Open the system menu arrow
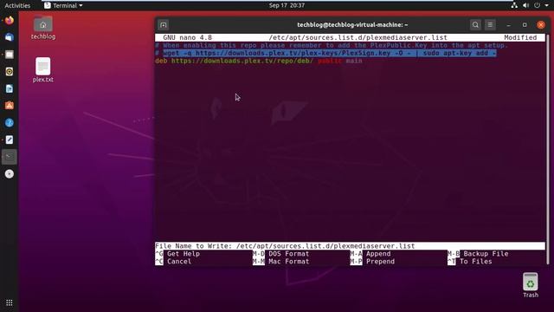The width and height of the screenshot is (554, 312). click(546, 5)
